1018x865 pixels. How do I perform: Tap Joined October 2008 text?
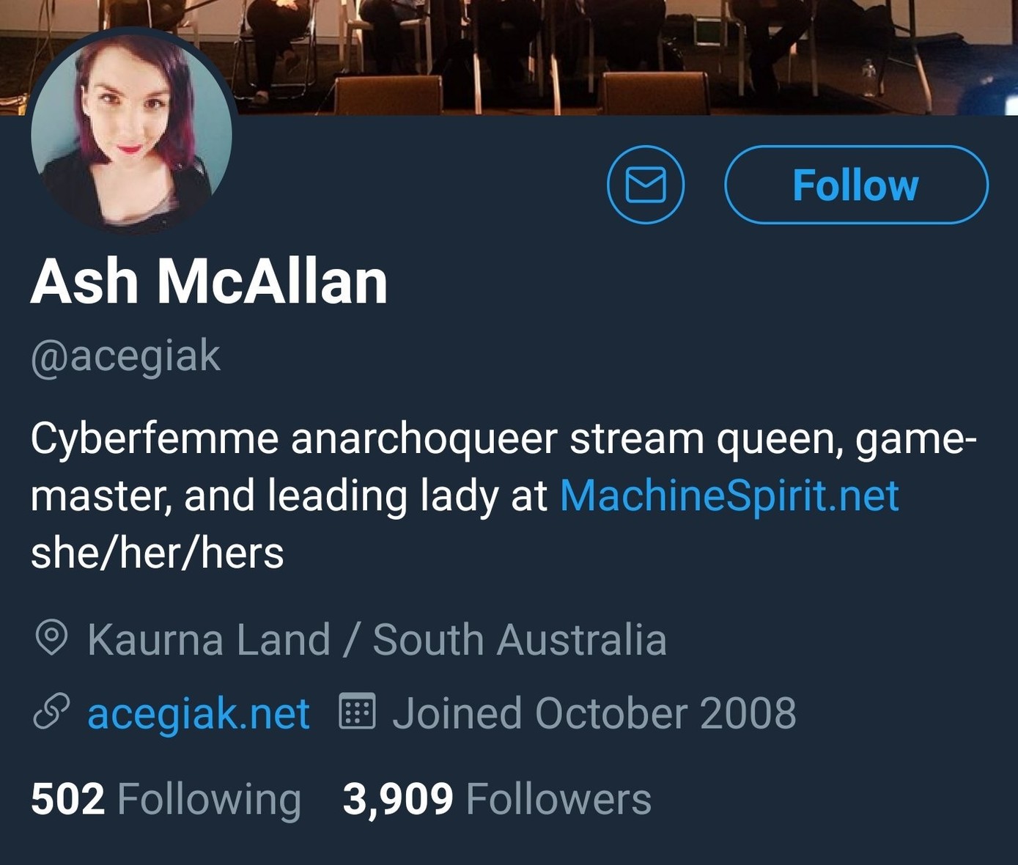pyautogui.click(x=594, y=713)
